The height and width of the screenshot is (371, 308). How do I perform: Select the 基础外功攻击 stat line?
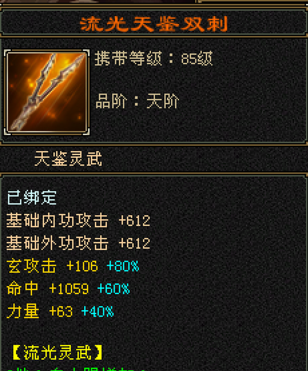[x=78, y=243]
